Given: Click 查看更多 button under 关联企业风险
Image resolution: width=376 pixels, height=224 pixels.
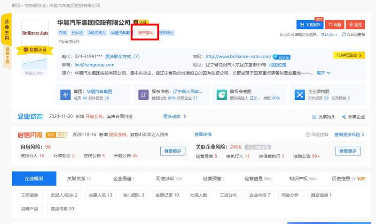Looking at the screenshot, I should coord(348,151).
